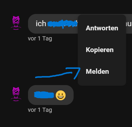Click the blue scribble covering the first message text

pyautogui.click(x=63, y=24)
